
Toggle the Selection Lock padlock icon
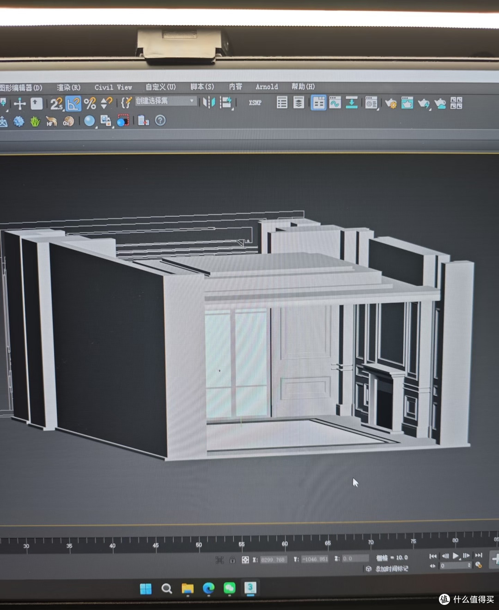point(232,560)
